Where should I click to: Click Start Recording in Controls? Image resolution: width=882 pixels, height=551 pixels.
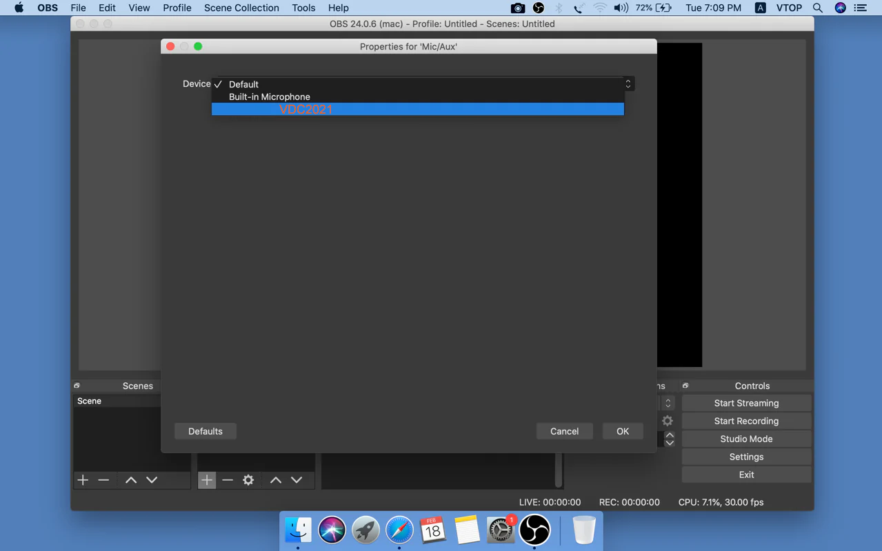(x=746, y=421)
